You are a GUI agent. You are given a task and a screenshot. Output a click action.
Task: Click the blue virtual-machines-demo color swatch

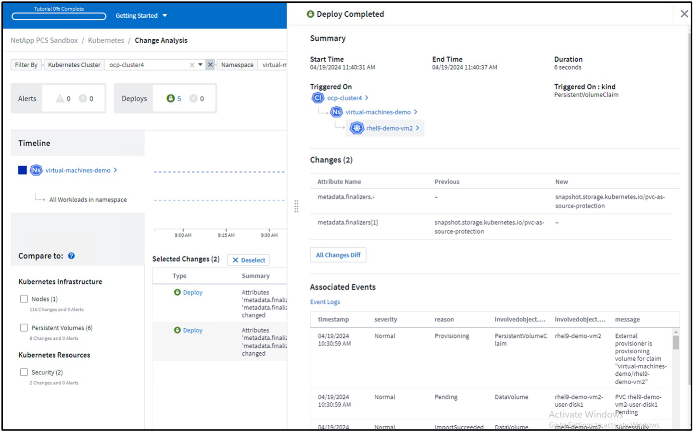(x=23, y=170)
